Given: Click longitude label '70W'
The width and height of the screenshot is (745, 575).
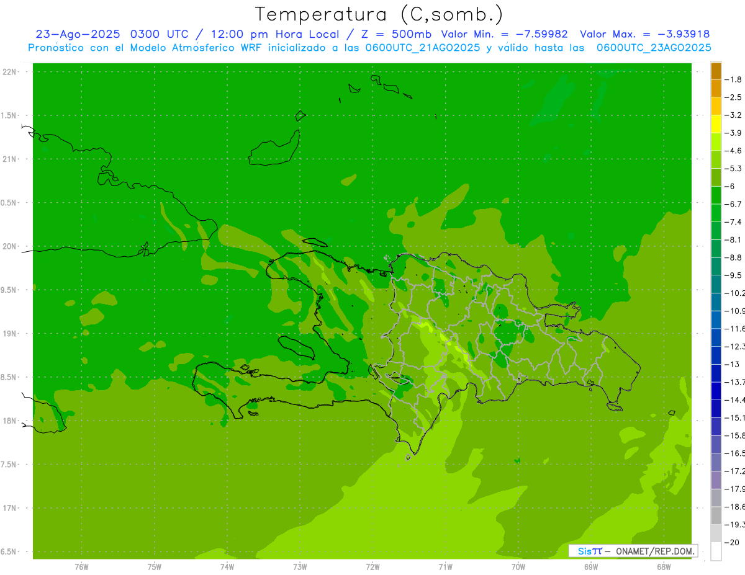Looking at the screenshot, I should pos(518,567).
